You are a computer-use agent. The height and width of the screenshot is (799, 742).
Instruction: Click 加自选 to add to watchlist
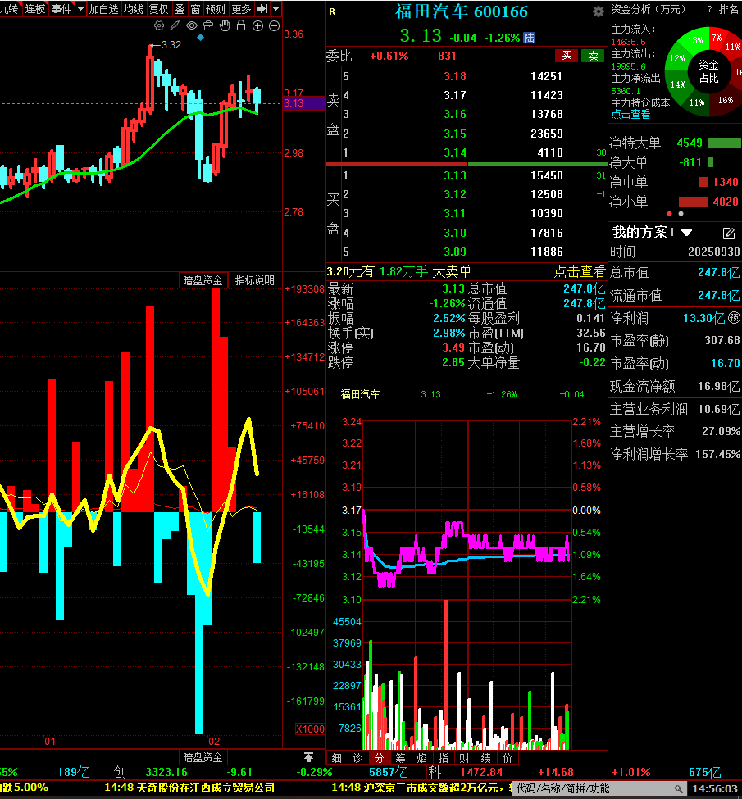[x=103, y=9]
